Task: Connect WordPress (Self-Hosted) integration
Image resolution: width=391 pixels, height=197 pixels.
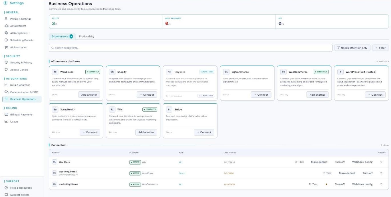Action: coord(375,95)
